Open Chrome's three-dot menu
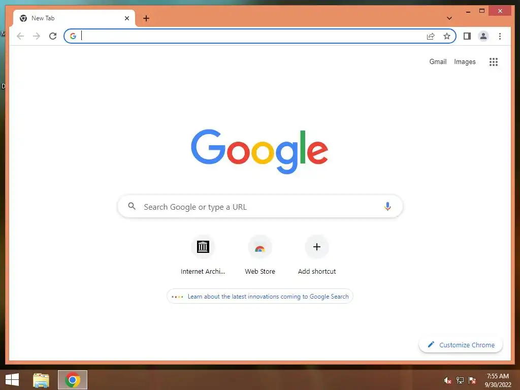Viewport: 520px width, 390px height. [x=500, y=36]
